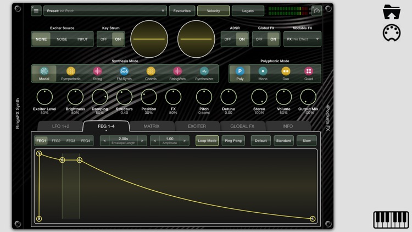The height and width of the screenshot is (232, 412).
Task: Switch to the MATRIX tab
Action: coord(152,126)
